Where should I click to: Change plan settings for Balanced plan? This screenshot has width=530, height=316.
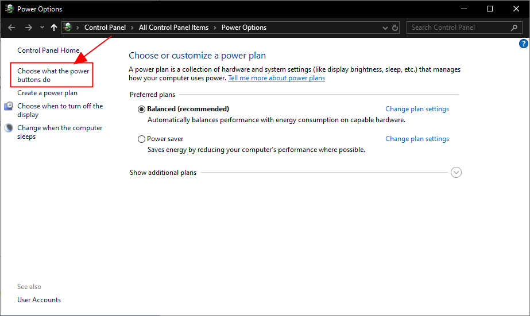tap(417, 109)
